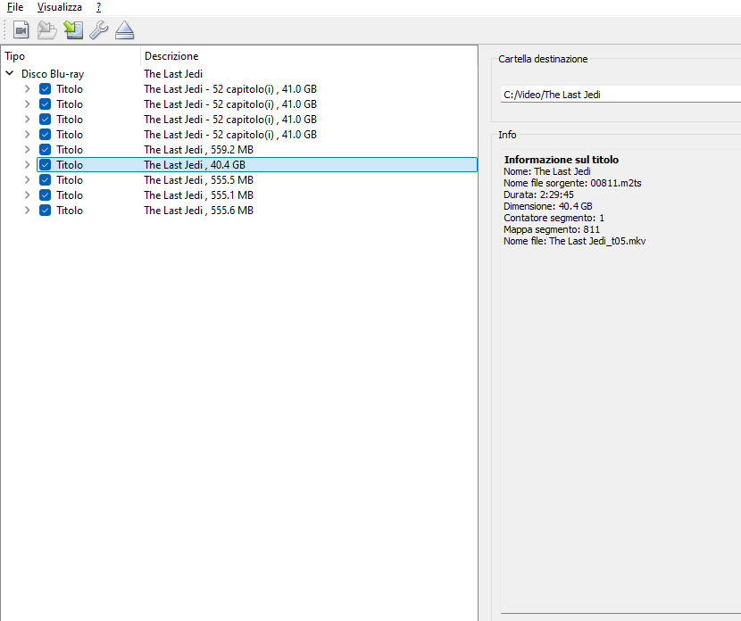Click 'Titolo' label in the 555.6 MB row
Image resolution: width=741 pixels, height=621 pixels.
coord(70,211)
